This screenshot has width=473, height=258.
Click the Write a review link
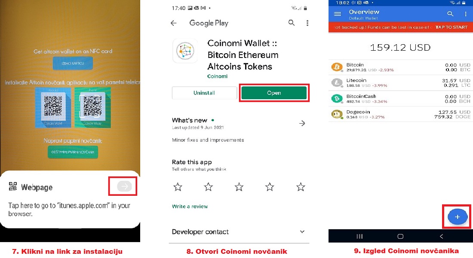(190, 206)
